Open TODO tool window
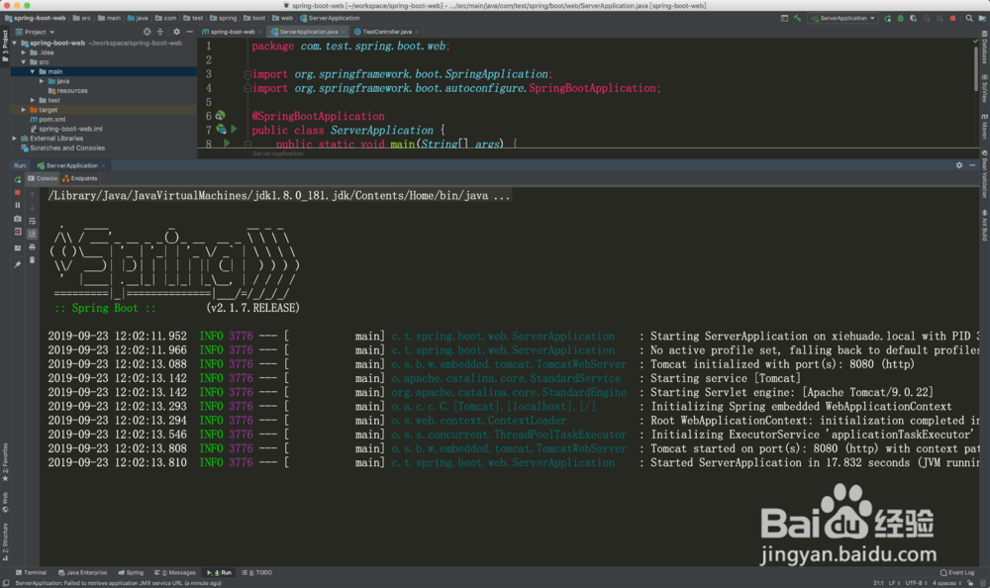This screenshot has width=990, height=588. pyautogui.click(x=257, y=573)
